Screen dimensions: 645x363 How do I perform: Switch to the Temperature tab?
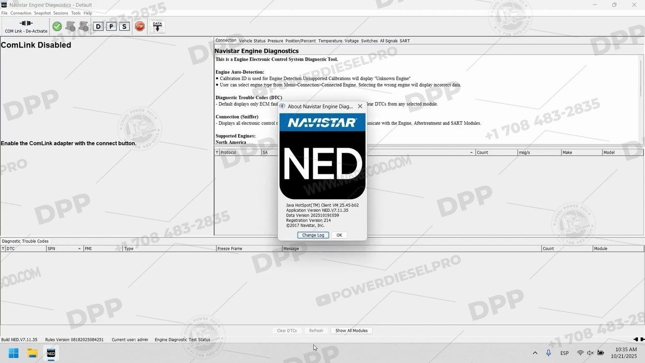[330, 41]
